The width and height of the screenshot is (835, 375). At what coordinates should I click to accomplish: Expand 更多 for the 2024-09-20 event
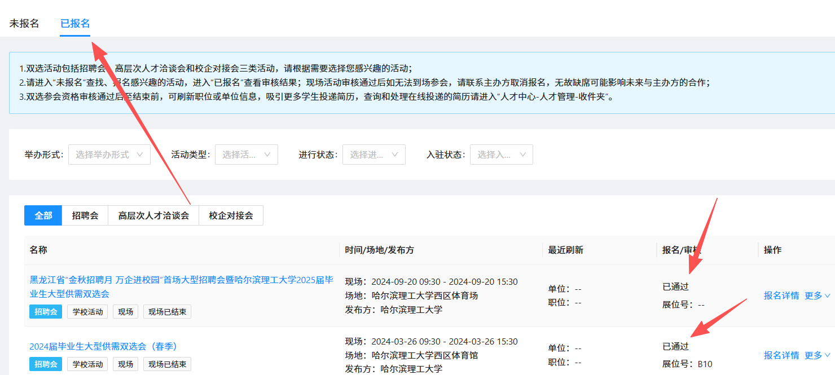(818, 295)
